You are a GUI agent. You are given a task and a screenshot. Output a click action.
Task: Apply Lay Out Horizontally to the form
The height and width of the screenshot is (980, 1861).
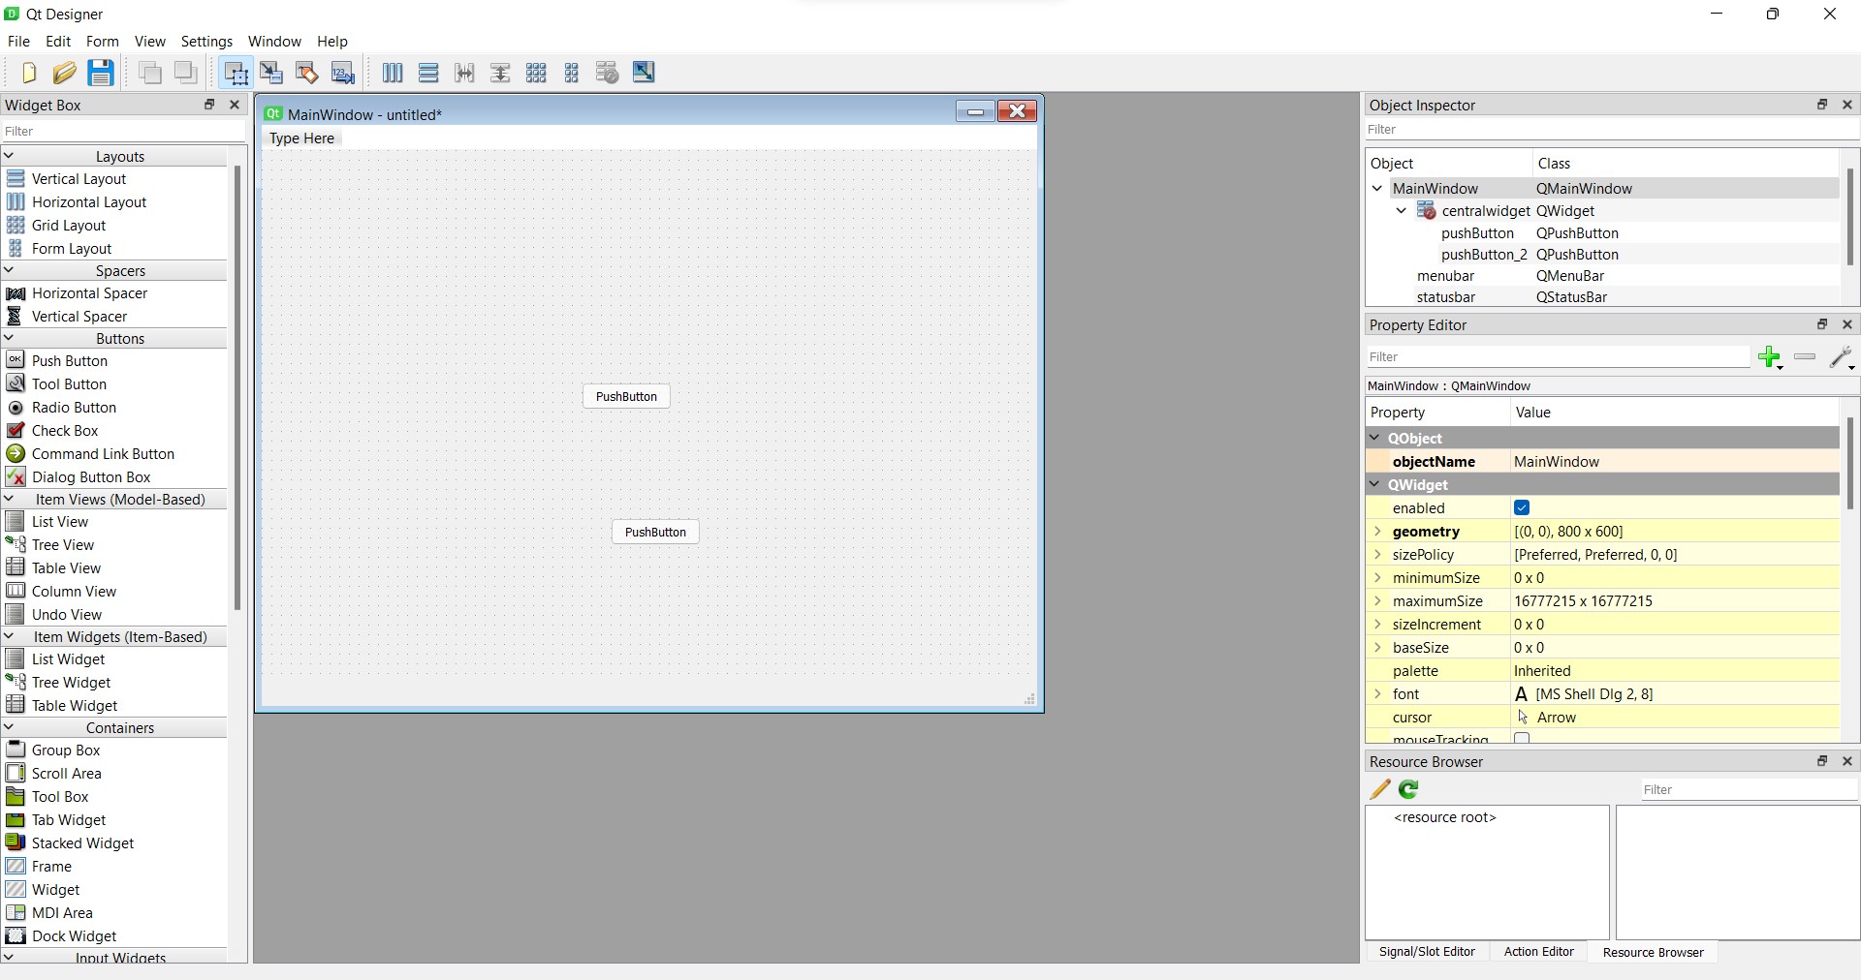pos(393,73)
